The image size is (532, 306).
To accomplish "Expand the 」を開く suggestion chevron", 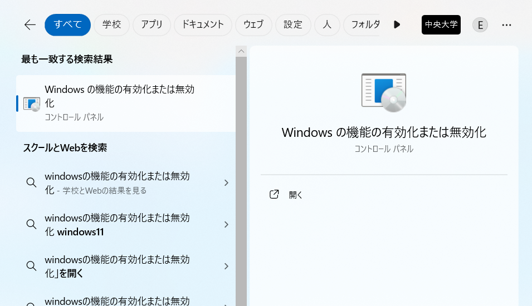I will point(226,266).
